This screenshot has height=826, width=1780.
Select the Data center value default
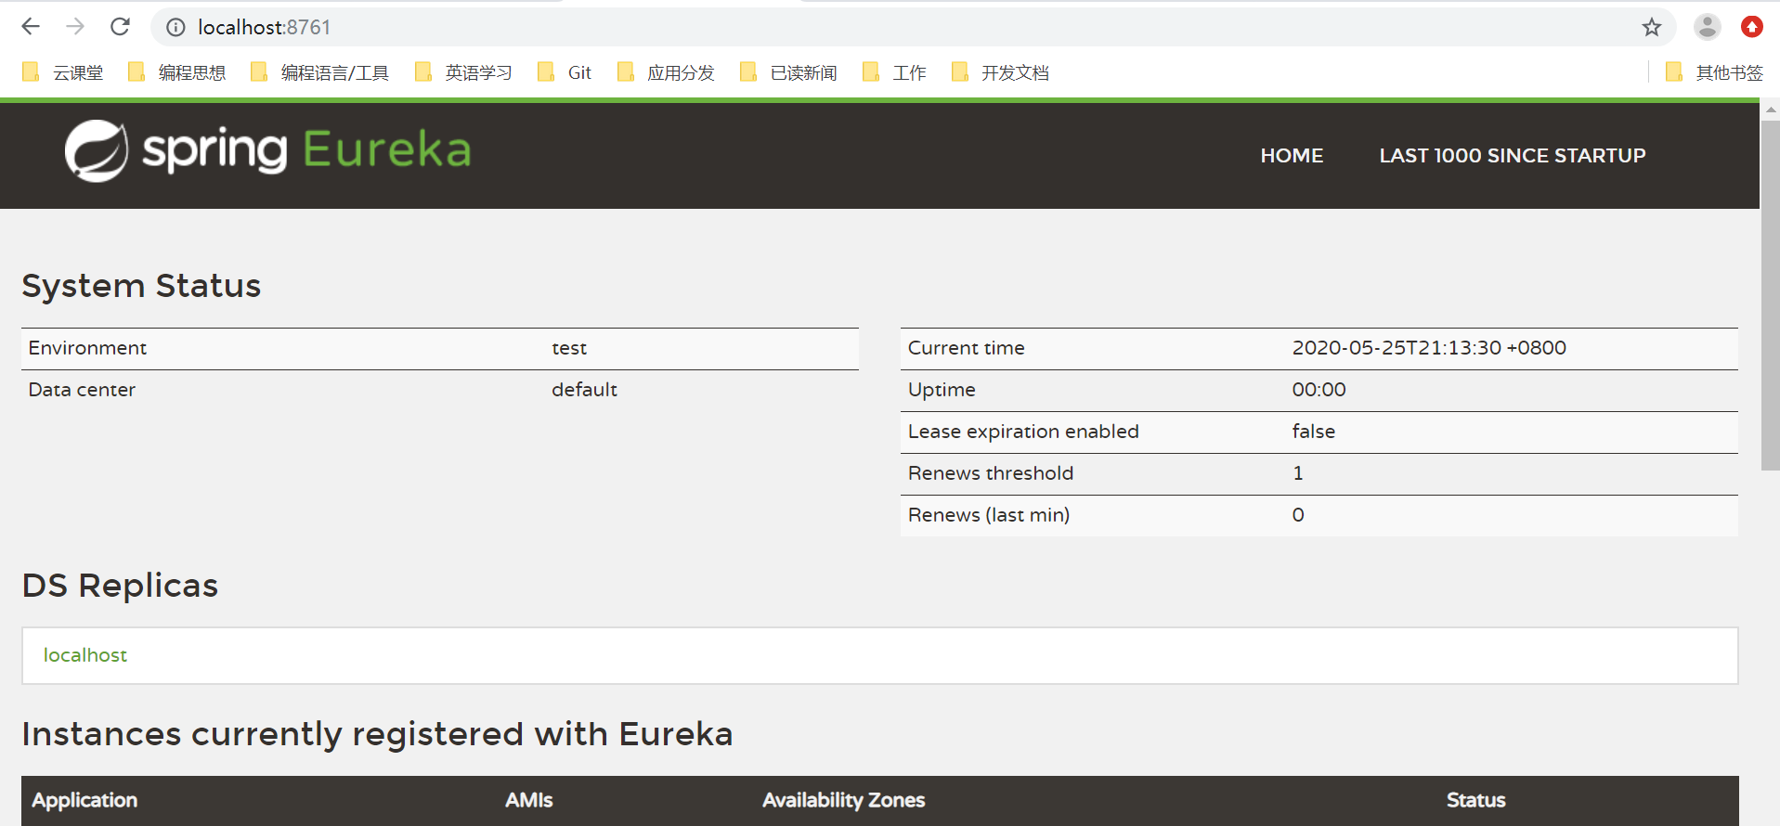(x=584, y=390)
